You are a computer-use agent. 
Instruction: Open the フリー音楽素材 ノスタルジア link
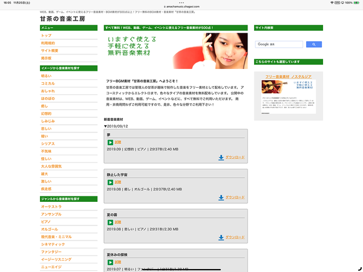tap(289, 77)
